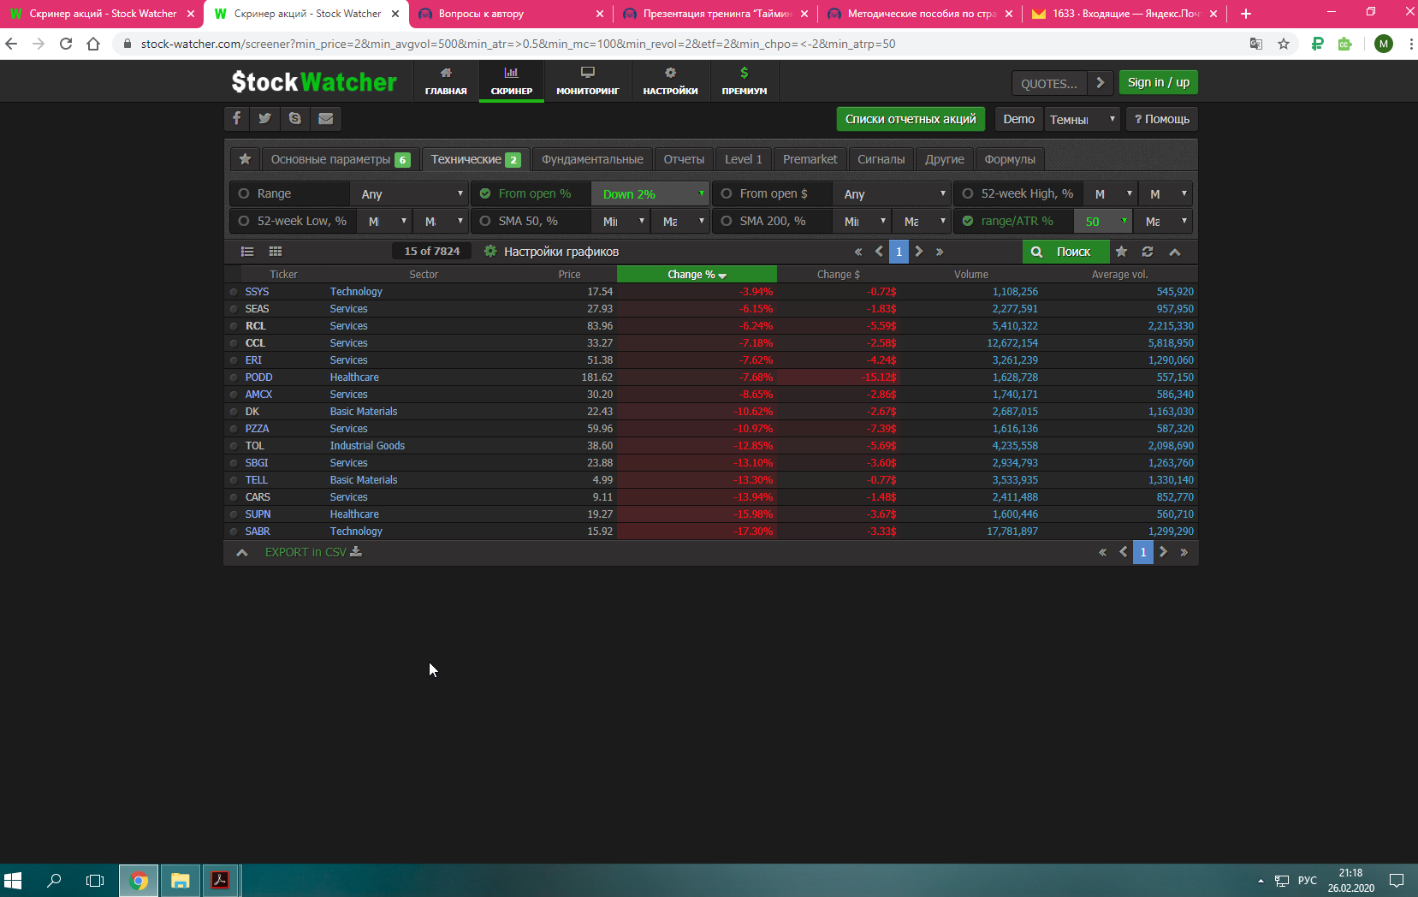Viewport: 1418px width, 897px height.
Task: Enable the SMA 50 % filter
Action: [x=485, y=222]
